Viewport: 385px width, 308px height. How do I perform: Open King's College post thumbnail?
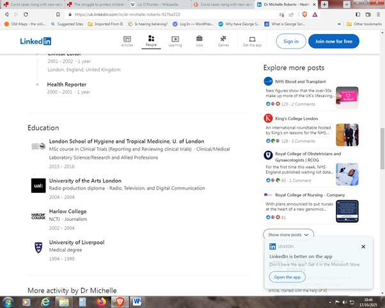point(347,134)
